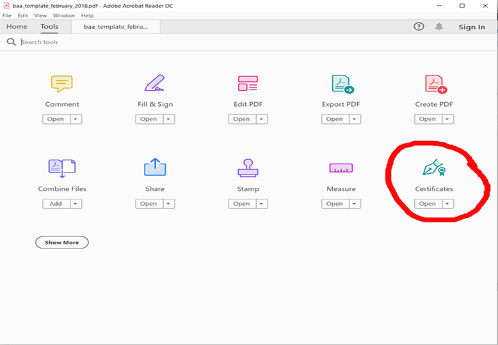Switch to the baa_template_febru... document tab
Image resolution: width=498 pixels, height=345 pixels.
[x=116, y=27]
